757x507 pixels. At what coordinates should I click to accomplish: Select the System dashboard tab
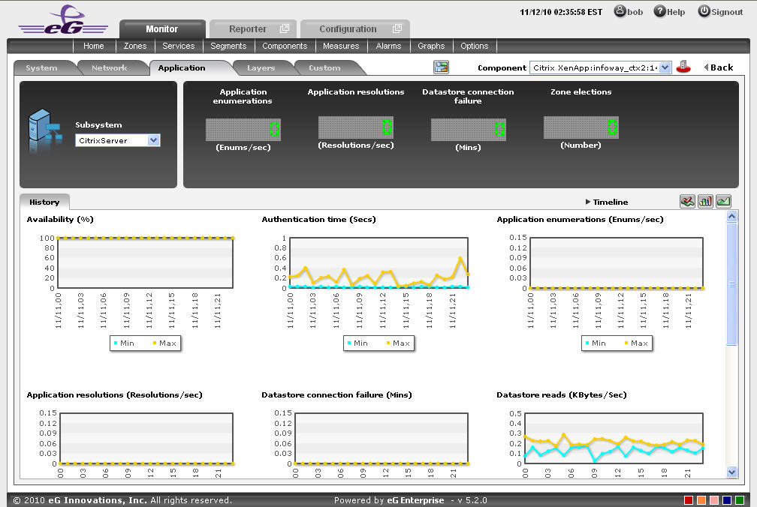click(x=41, y=68)
